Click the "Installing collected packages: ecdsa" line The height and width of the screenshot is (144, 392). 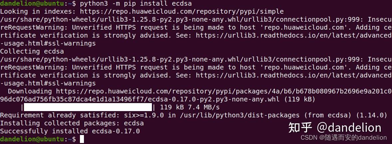coord(72,123)
